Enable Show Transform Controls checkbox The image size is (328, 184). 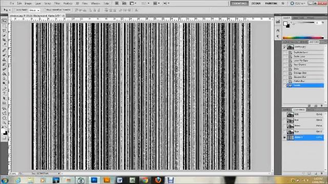click(45, 10)
